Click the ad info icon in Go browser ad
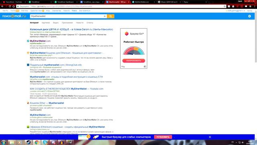This screenshot has width=257, height=145. (x=145, y=66)
